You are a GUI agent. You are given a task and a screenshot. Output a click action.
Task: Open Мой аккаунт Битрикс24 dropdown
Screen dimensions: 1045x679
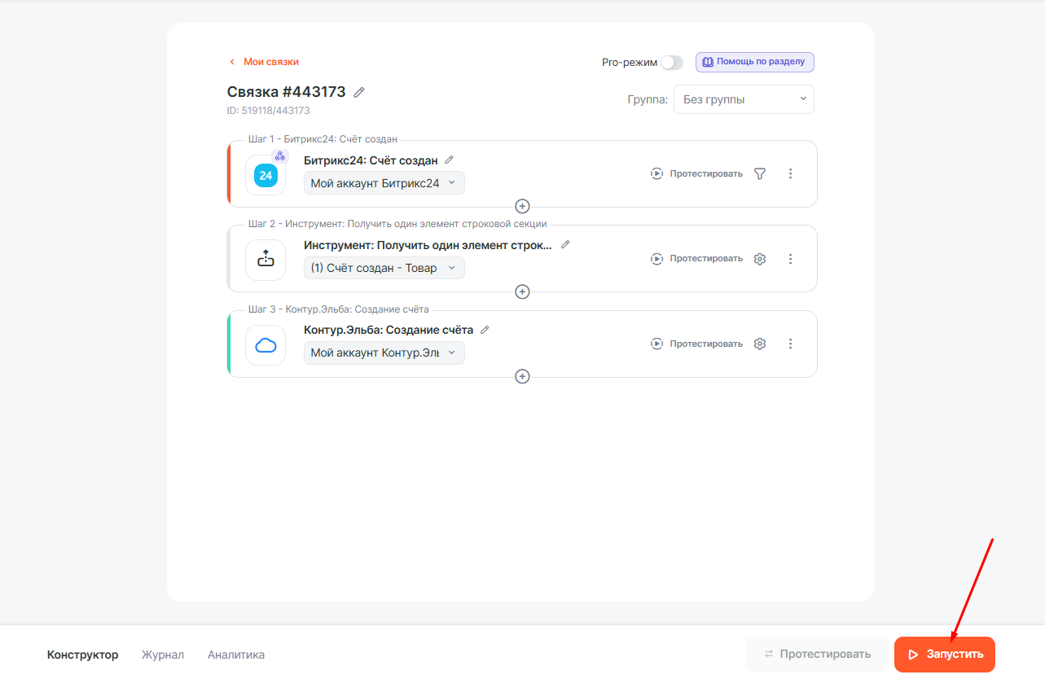384,183
